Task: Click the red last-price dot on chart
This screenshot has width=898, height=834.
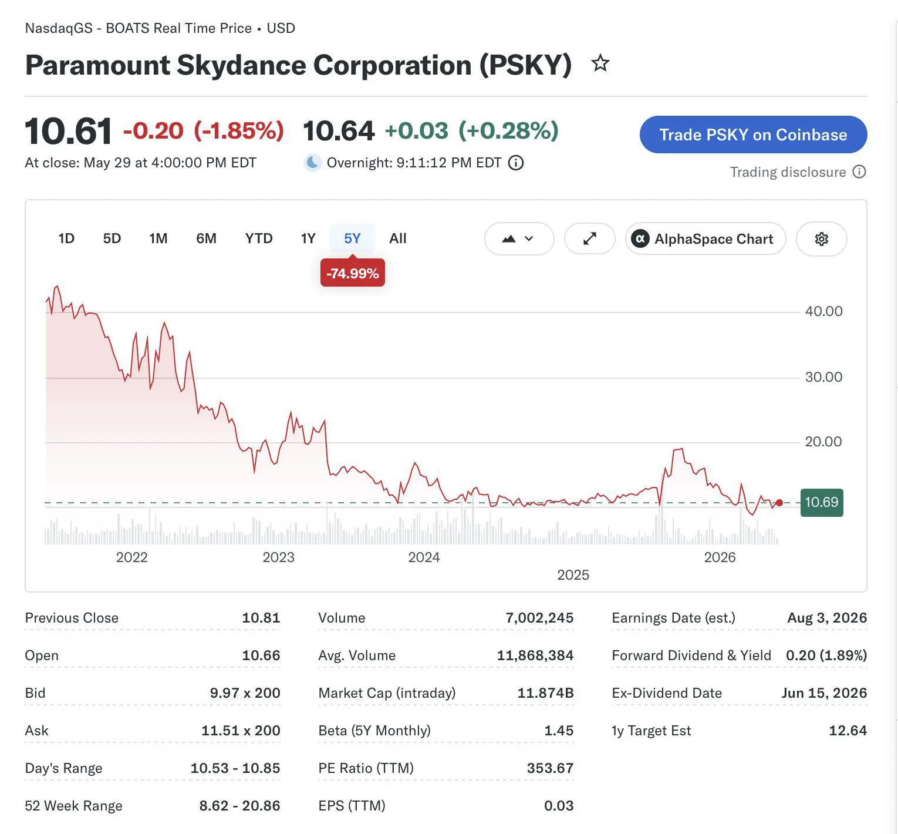Action: (x=779, y=503)
